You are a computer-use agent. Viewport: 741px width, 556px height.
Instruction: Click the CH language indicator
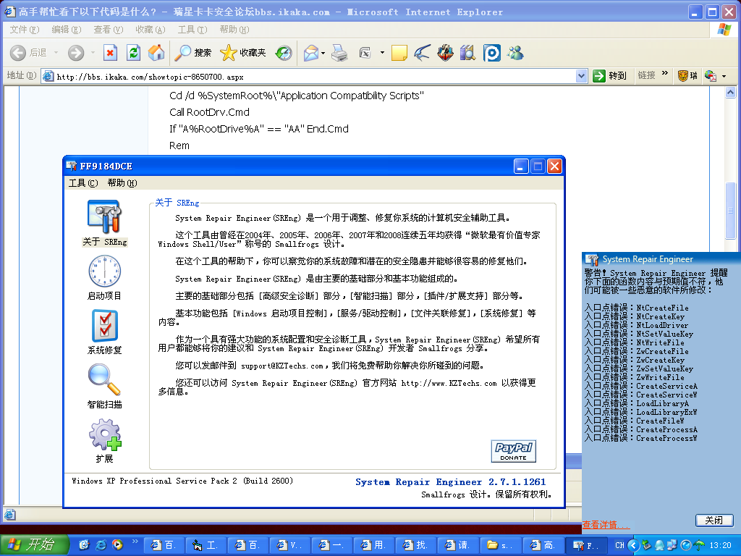pos(619,545)
